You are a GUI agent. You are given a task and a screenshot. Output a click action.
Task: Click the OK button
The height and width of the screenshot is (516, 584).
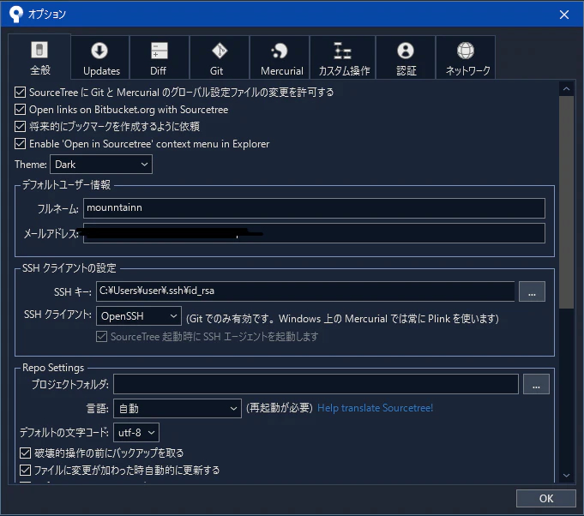(x=546, y=499)
